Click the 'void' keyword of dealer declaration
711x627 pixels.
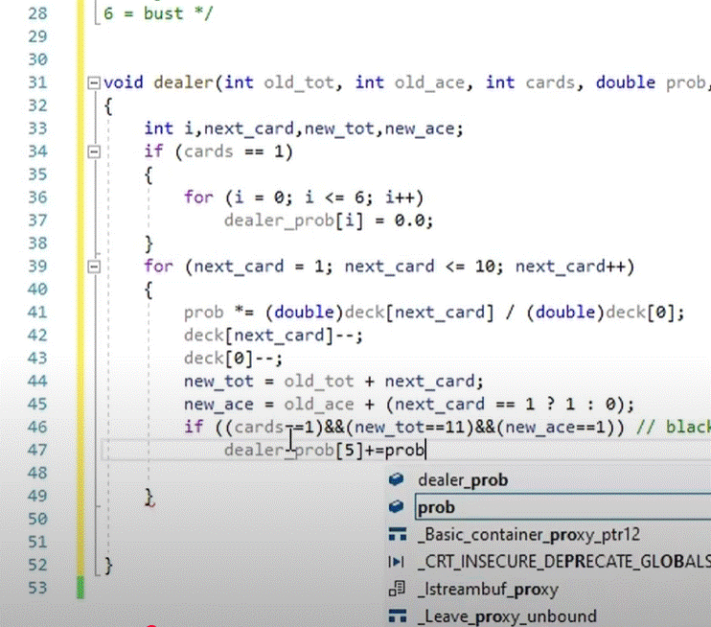coord(122,82)
